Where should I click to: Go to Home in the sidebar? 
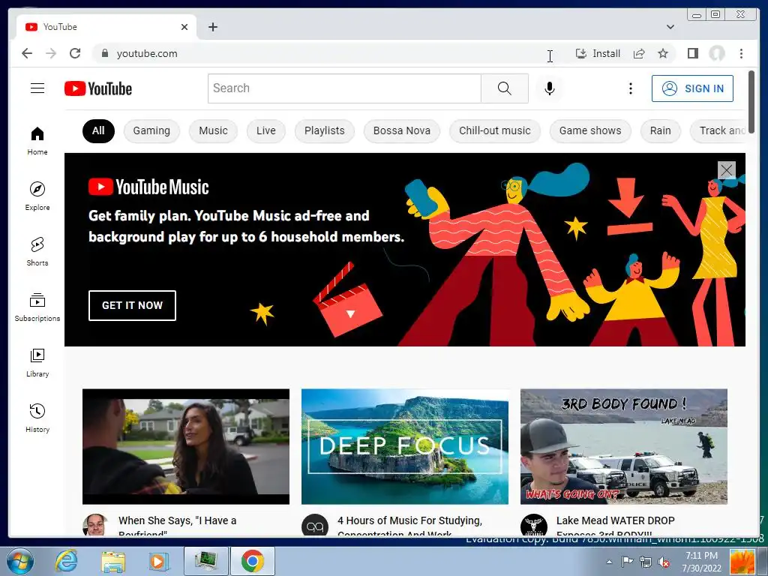pos(37,141)
